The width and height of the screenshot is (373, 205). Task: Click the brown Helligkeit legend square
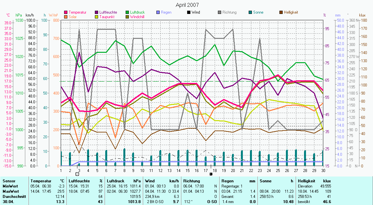pos(281,13)
